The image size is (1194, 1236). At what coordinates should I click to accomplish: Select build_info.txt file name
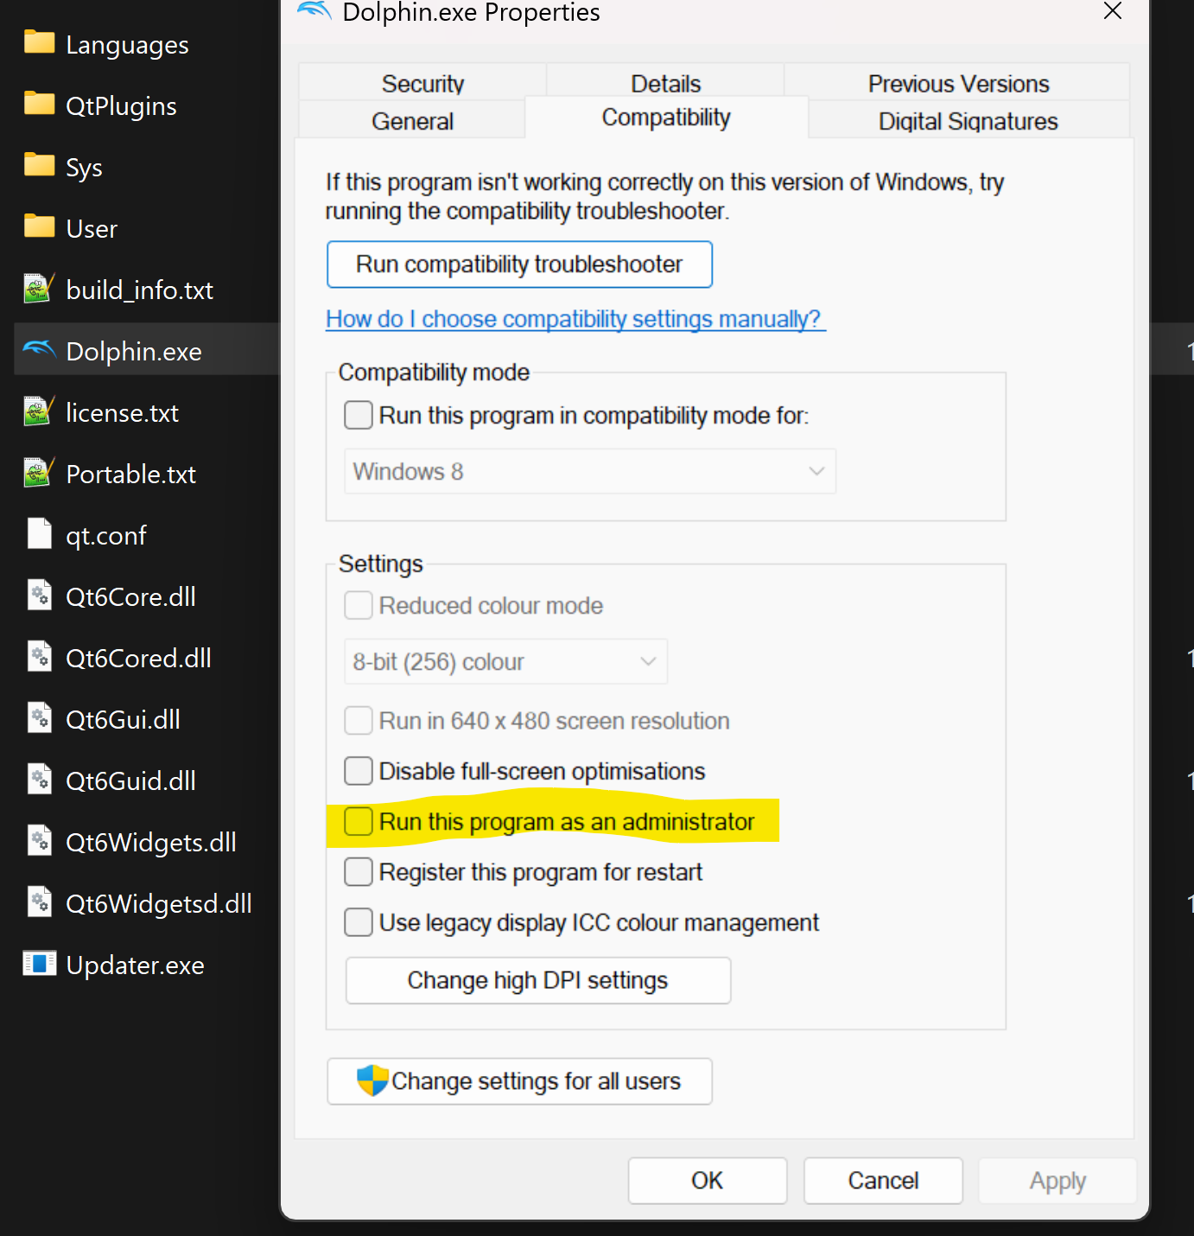139,290
